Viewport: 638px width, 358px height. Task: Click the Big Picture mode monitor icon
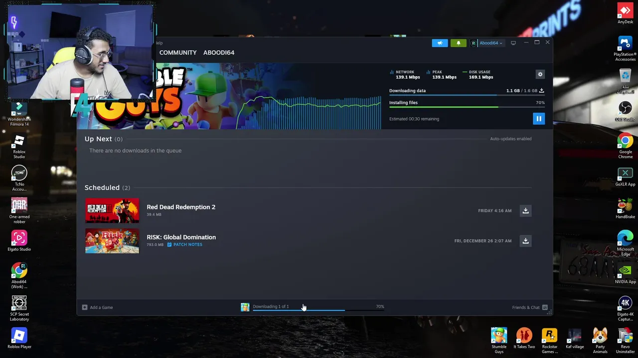[x=513, y=43]
